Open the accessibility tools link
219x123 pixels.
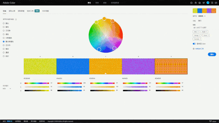click(199, 49)
